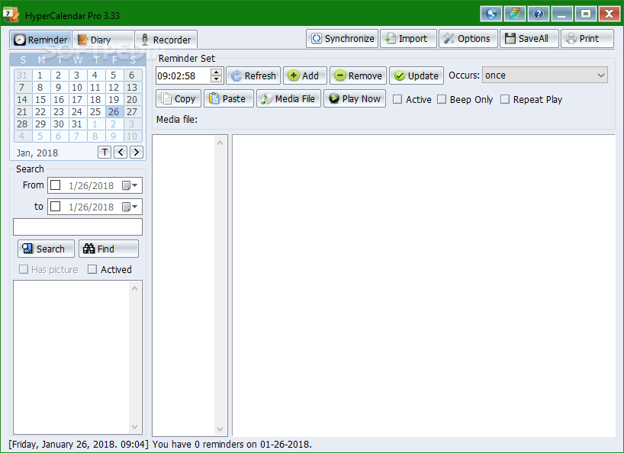Open the Recorder tab
This screenshot has width=624, height=453.
click(166, 40)
